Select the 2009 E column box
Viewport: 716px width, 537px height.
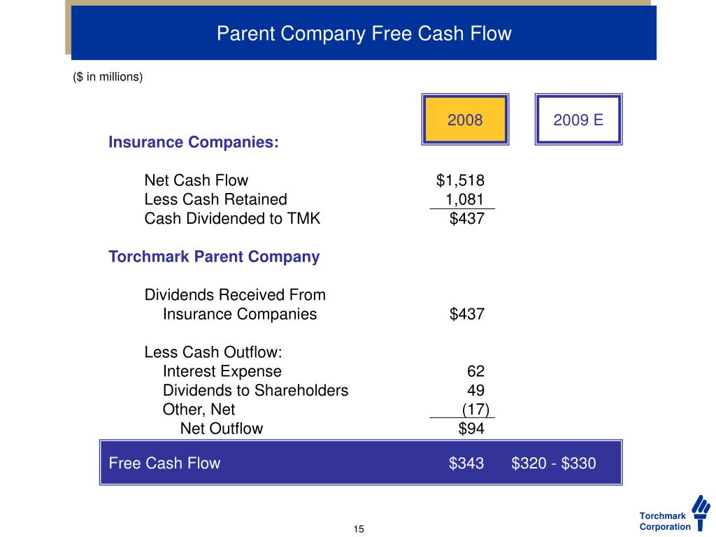coord(578,120)
